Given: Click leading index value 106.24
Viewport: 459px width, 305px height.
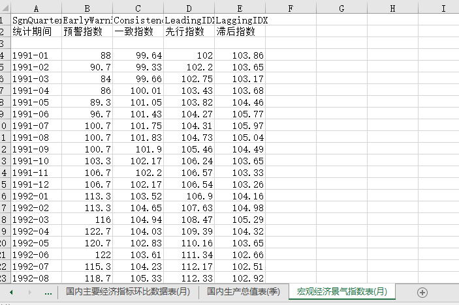Looking at the screenshot, I should pyautogui.click(x=189, y=161).
